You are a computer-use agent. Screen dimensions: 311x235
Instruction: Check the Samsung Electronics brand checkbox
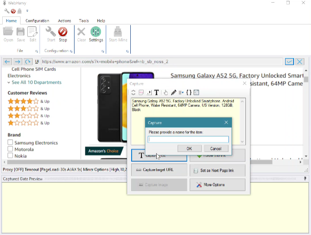(10, 143)
